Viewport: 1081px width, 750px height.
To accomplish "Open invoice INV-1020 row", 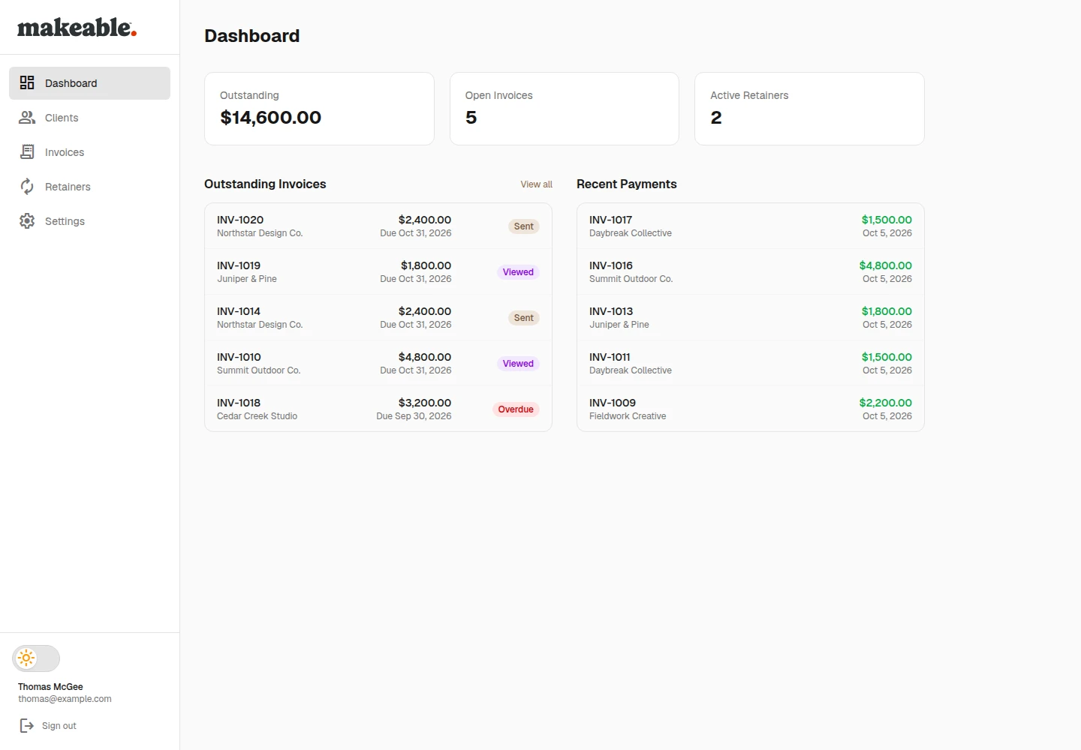I will click(x=378, y=226).
